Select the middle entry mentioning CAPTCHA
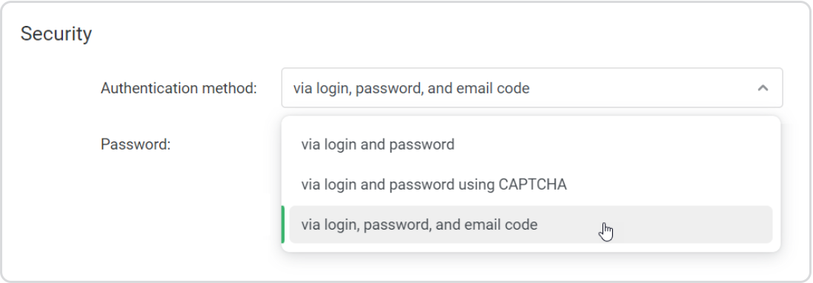 click(531, 184)
